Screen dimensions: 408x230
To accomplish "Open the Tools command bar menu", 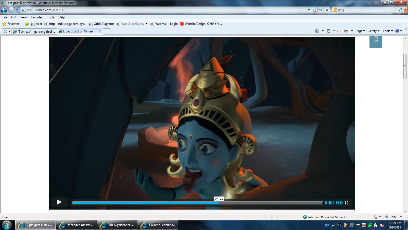I will (388, 31).
